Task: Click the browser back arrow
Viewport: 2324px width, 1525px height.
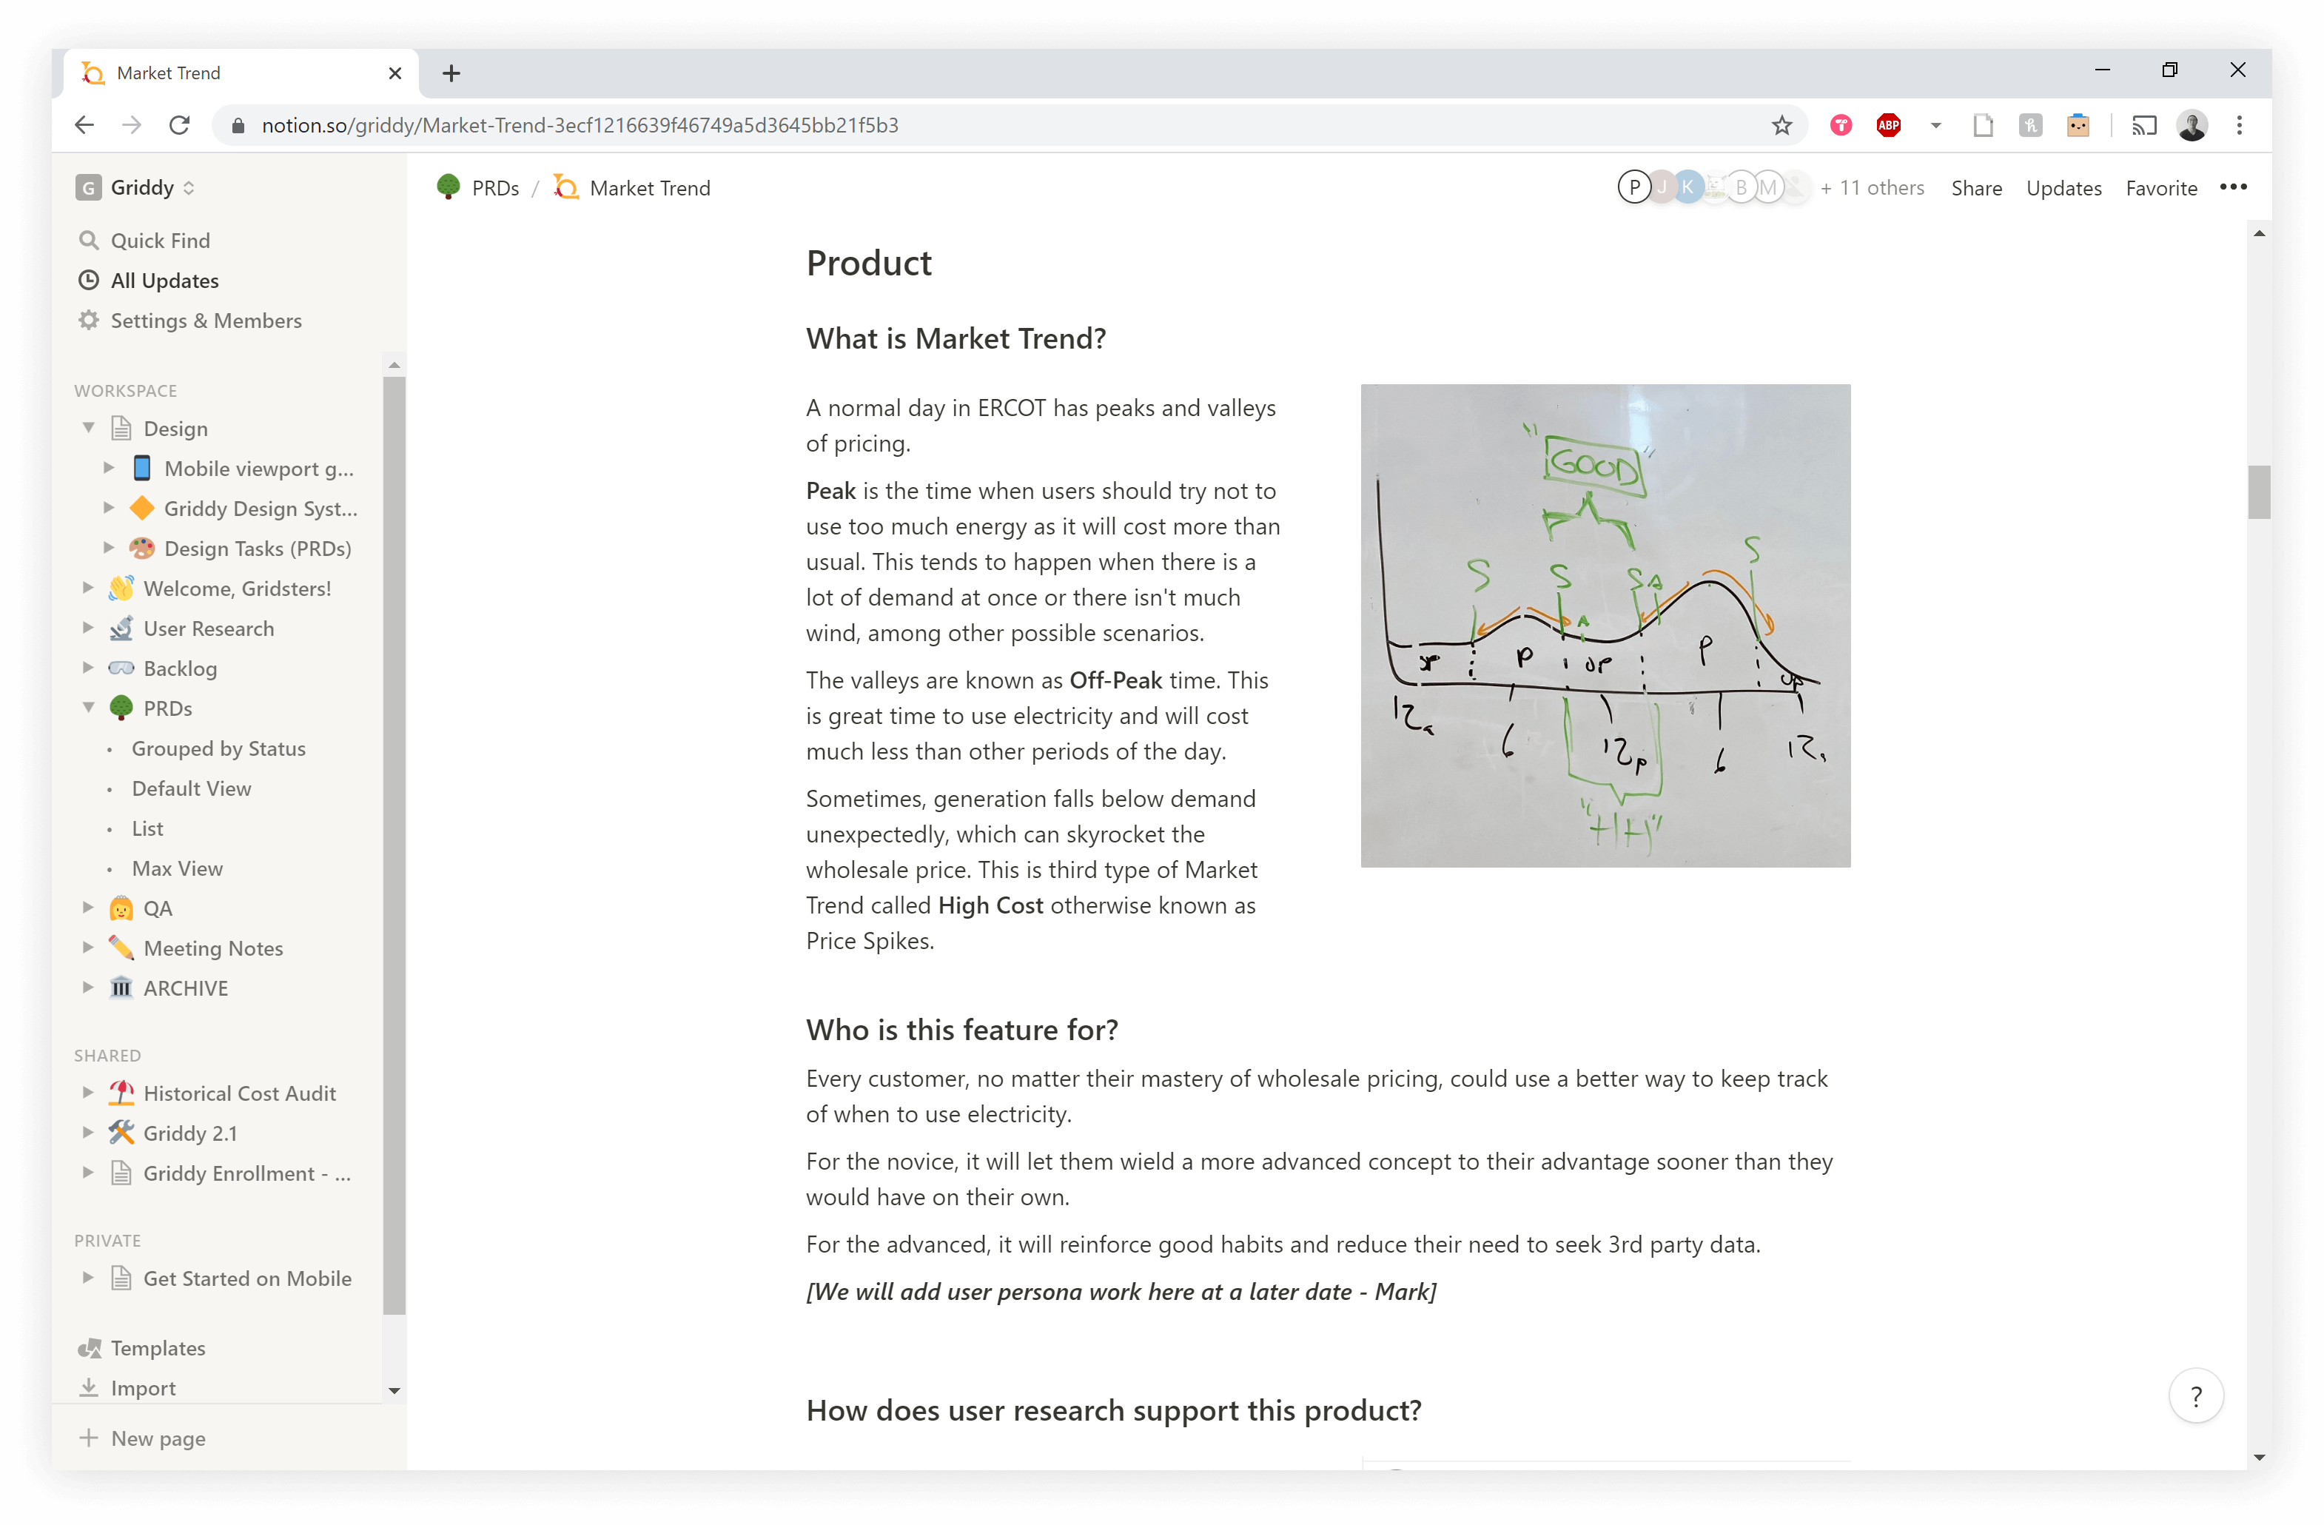Action: [x=84, y=125]
